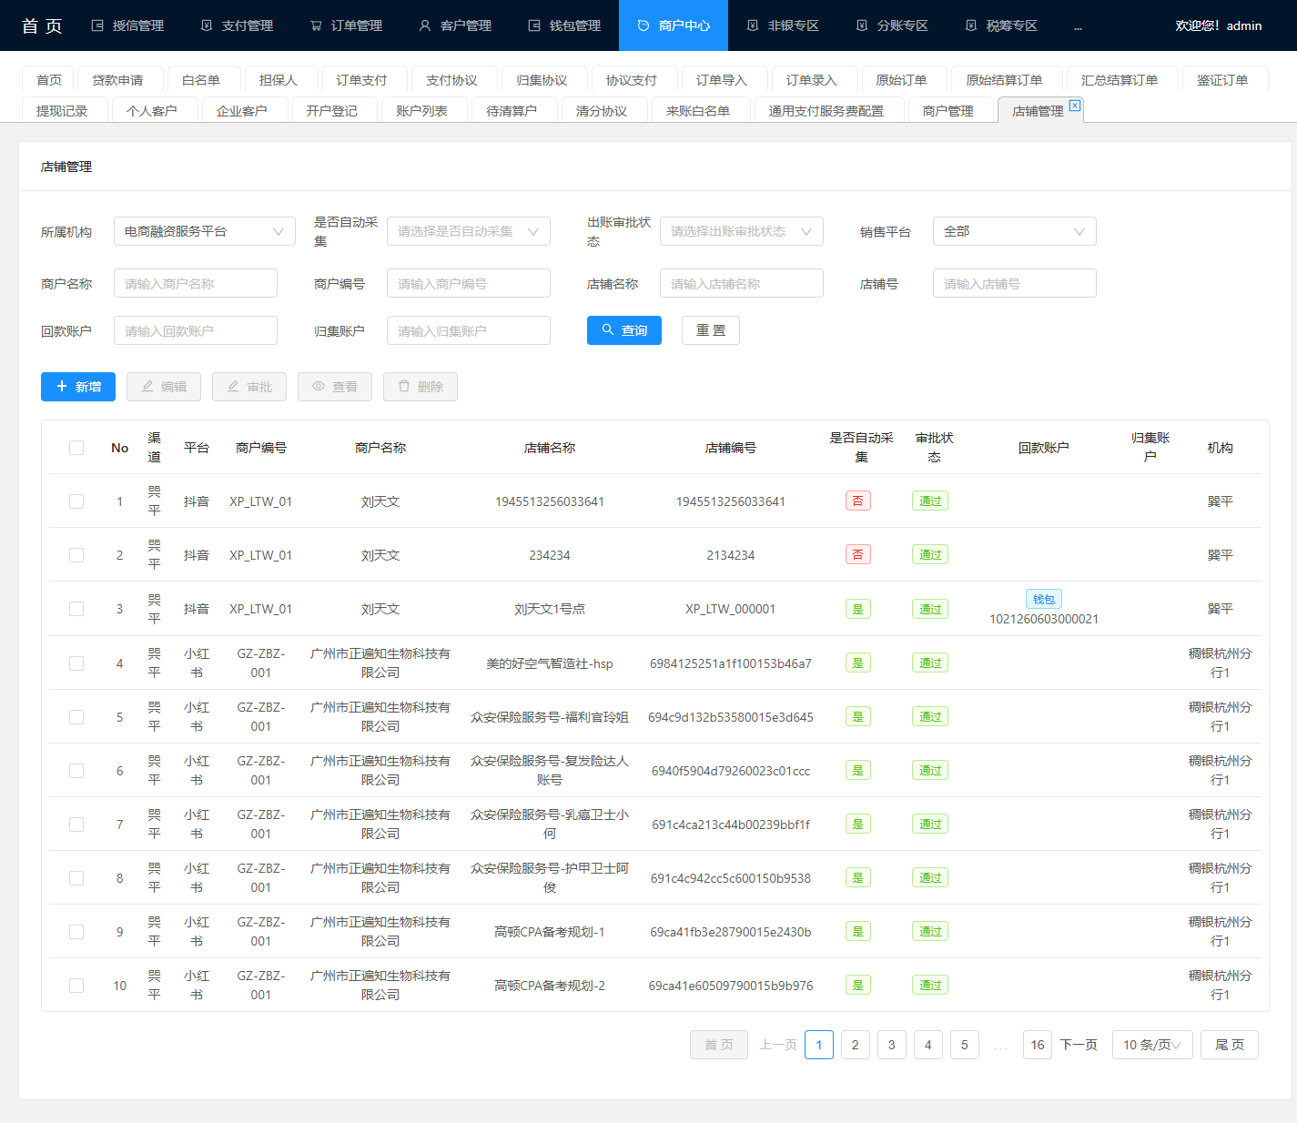Open the 所属机构 dropdown
Image resolution: width=1297 pixels, height=1123 pixels.
click(x=205, y=231)
